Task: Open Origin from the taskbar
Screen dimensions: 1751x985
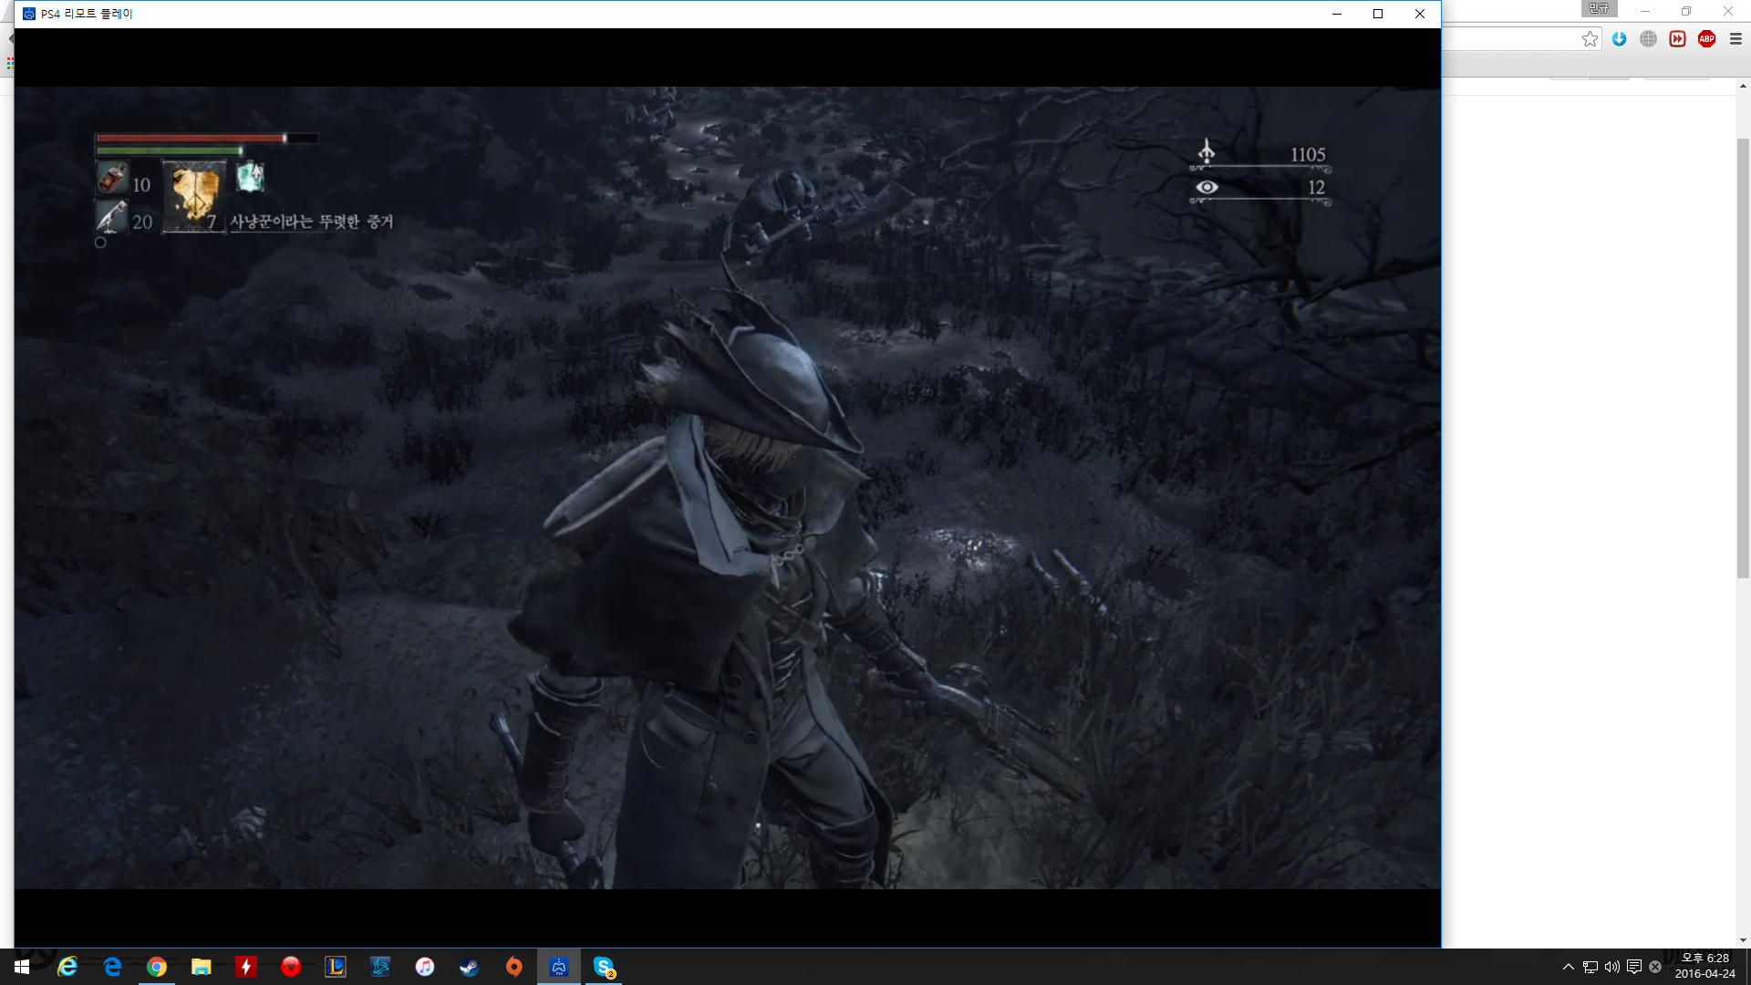Action: 514,967
